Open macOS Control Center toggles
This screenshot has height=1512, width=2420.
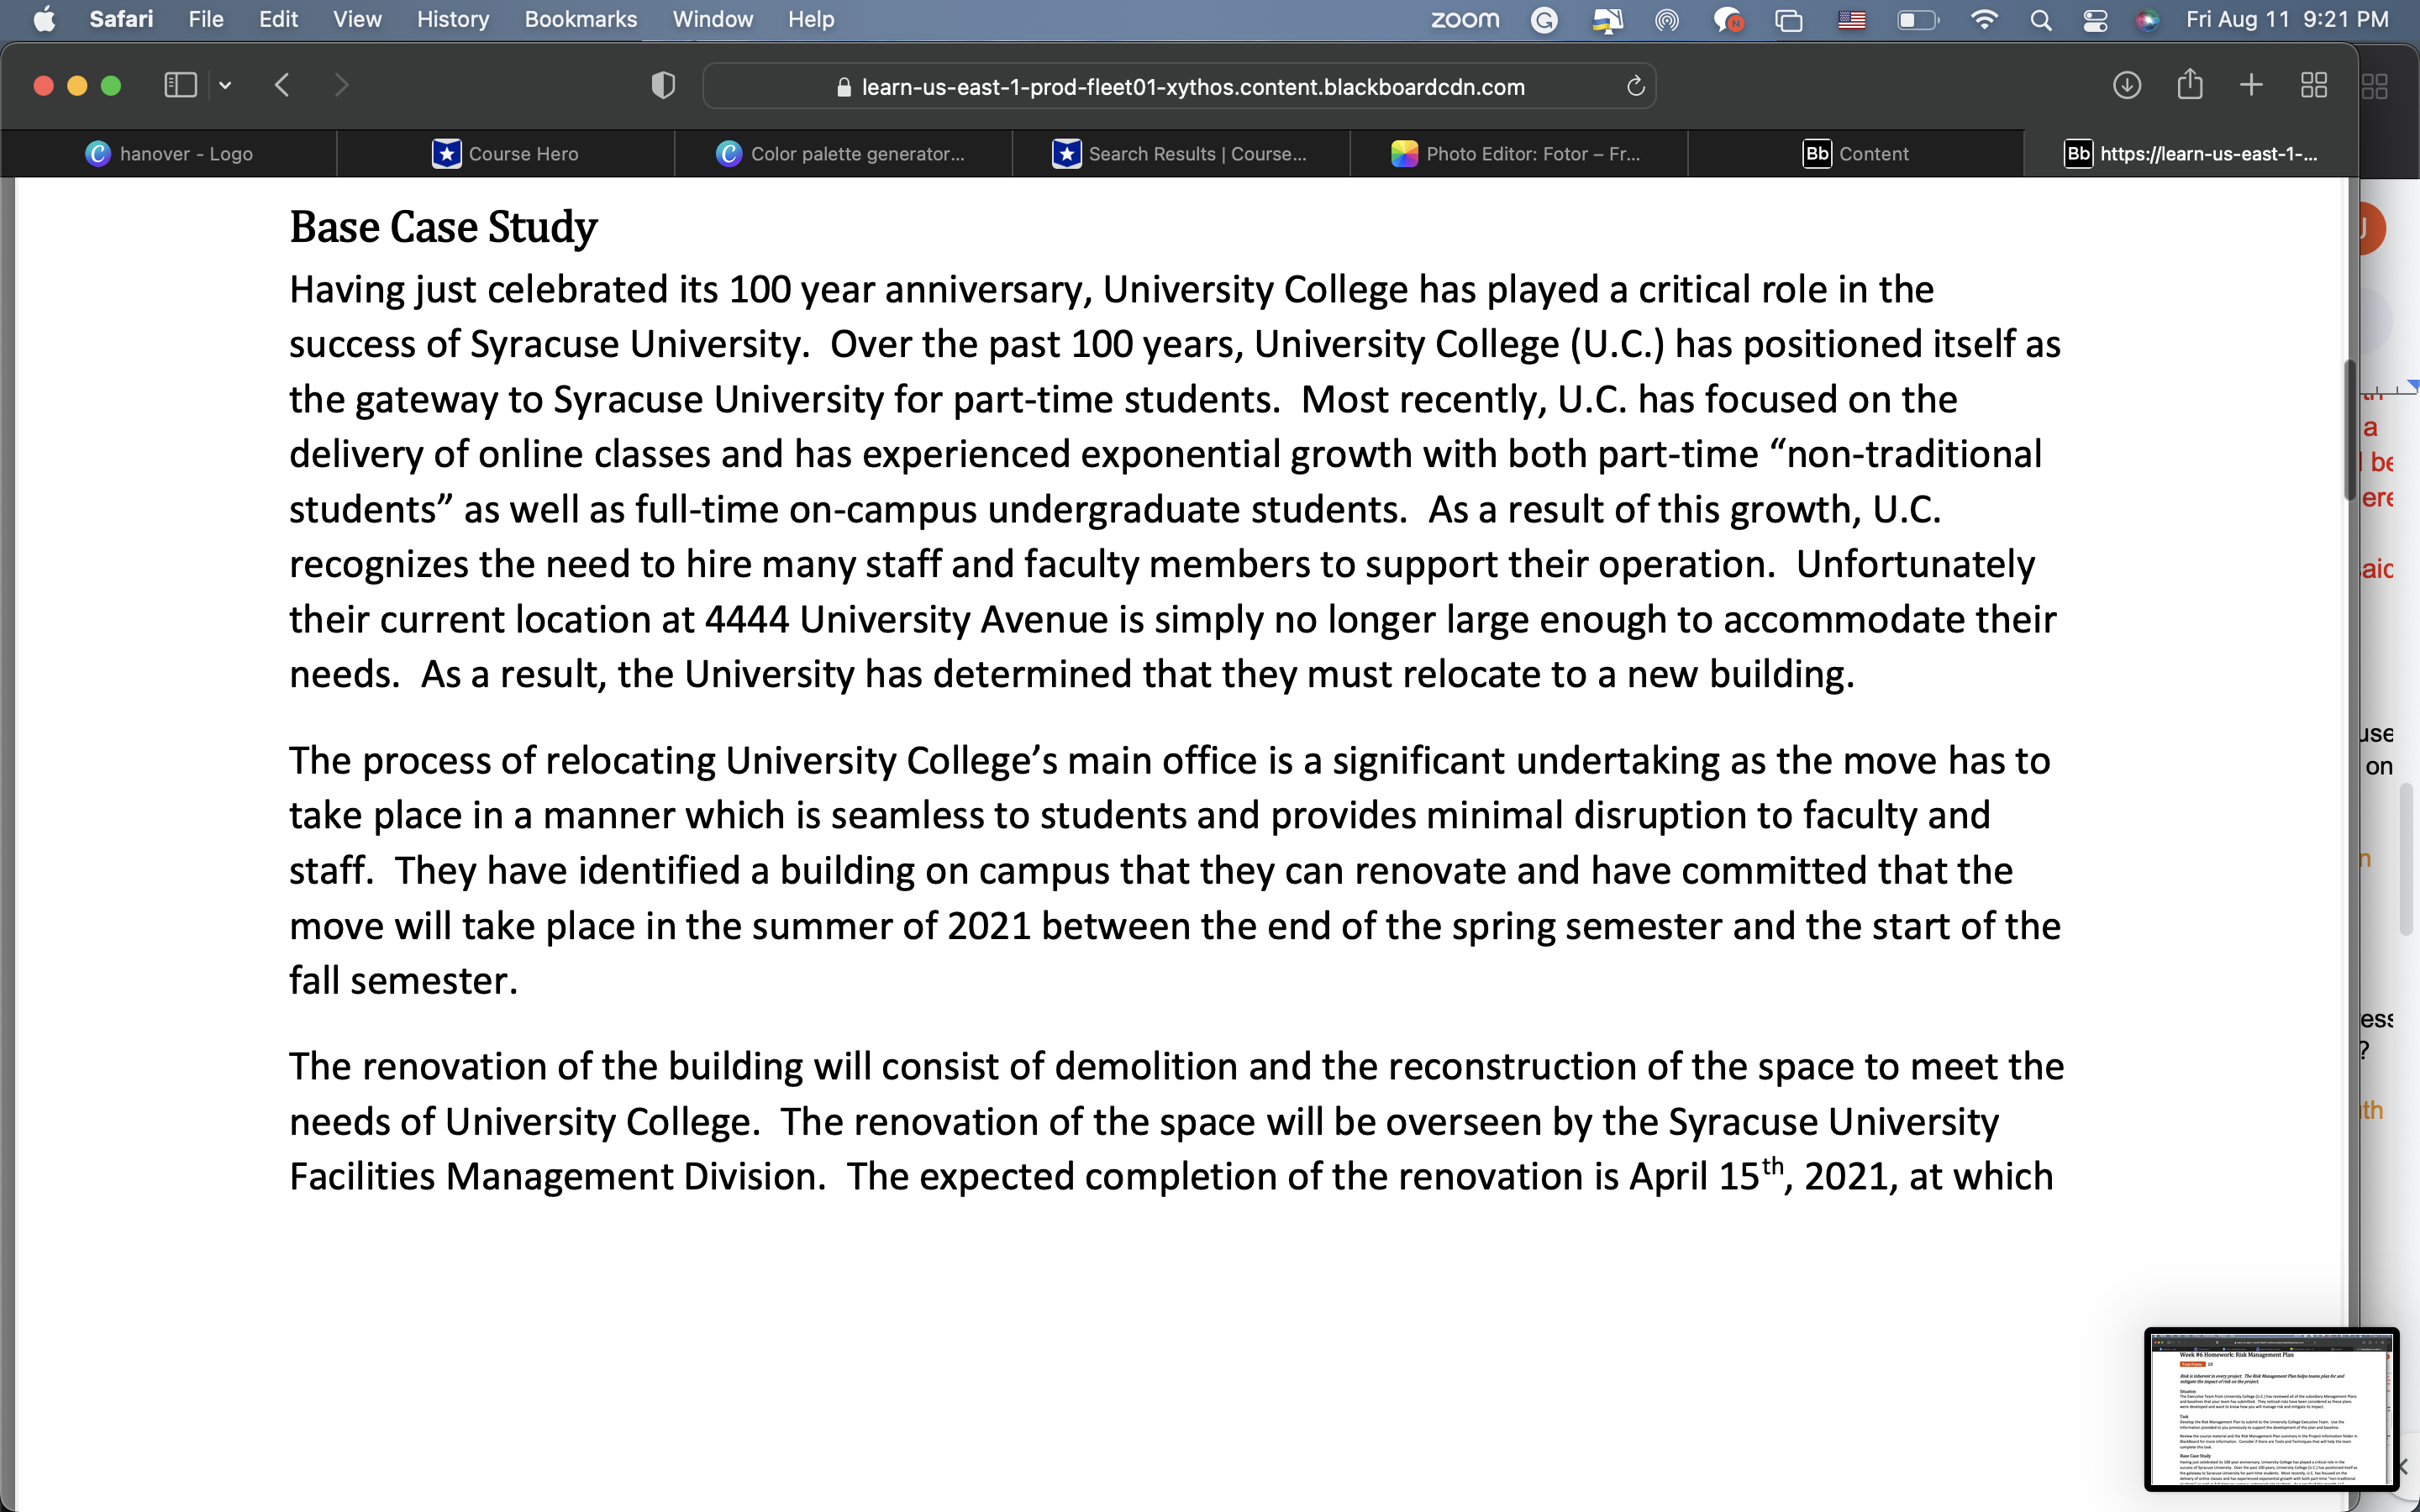(2095, 20)
